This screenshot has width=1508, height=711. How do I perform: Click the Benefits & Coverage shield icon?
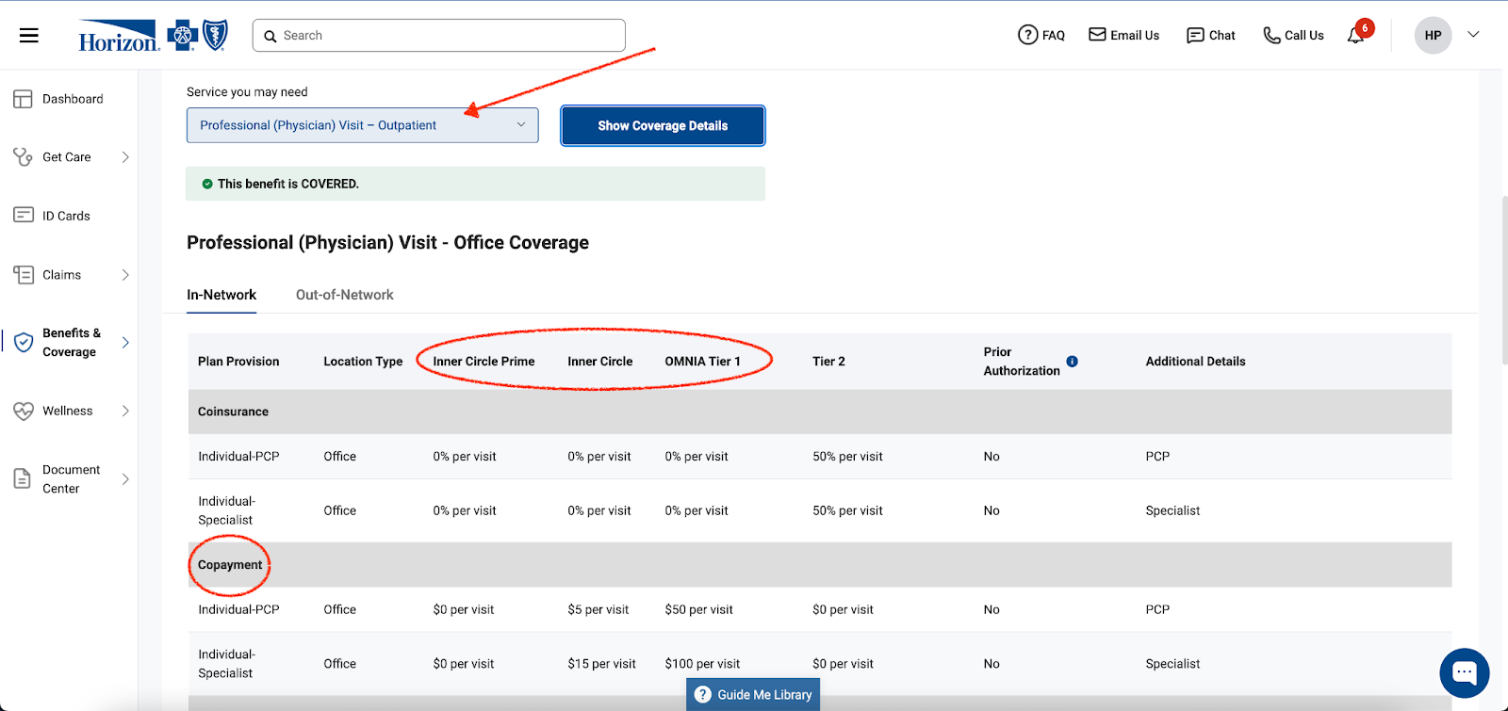click(24, 343)
